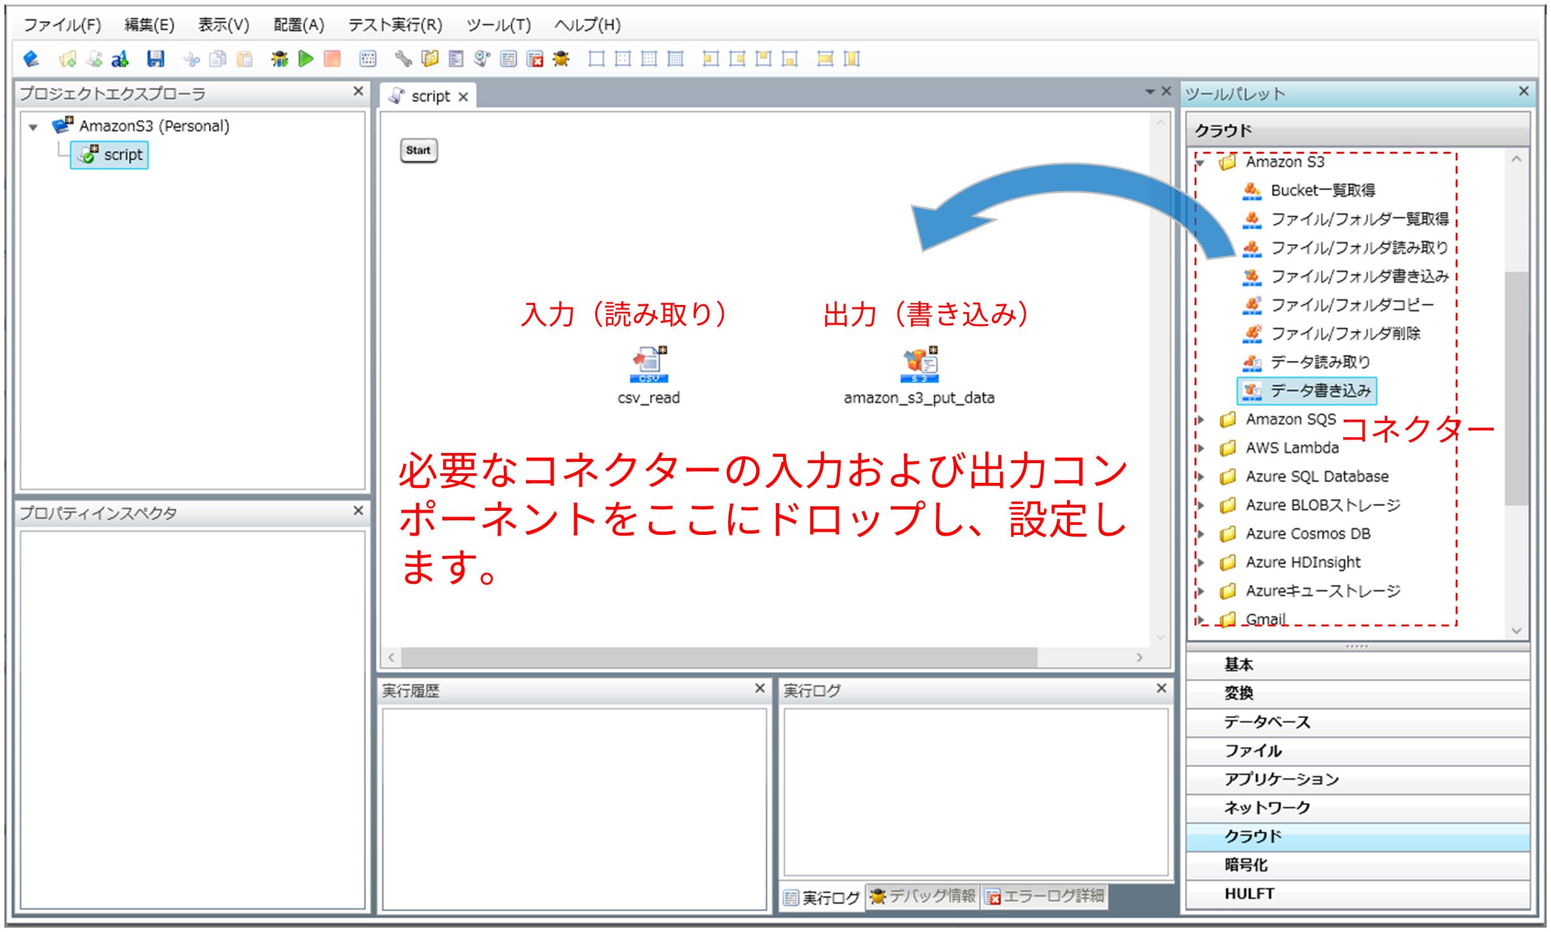
Task: Click the Start node on canvas
Action: coord(418,151)
